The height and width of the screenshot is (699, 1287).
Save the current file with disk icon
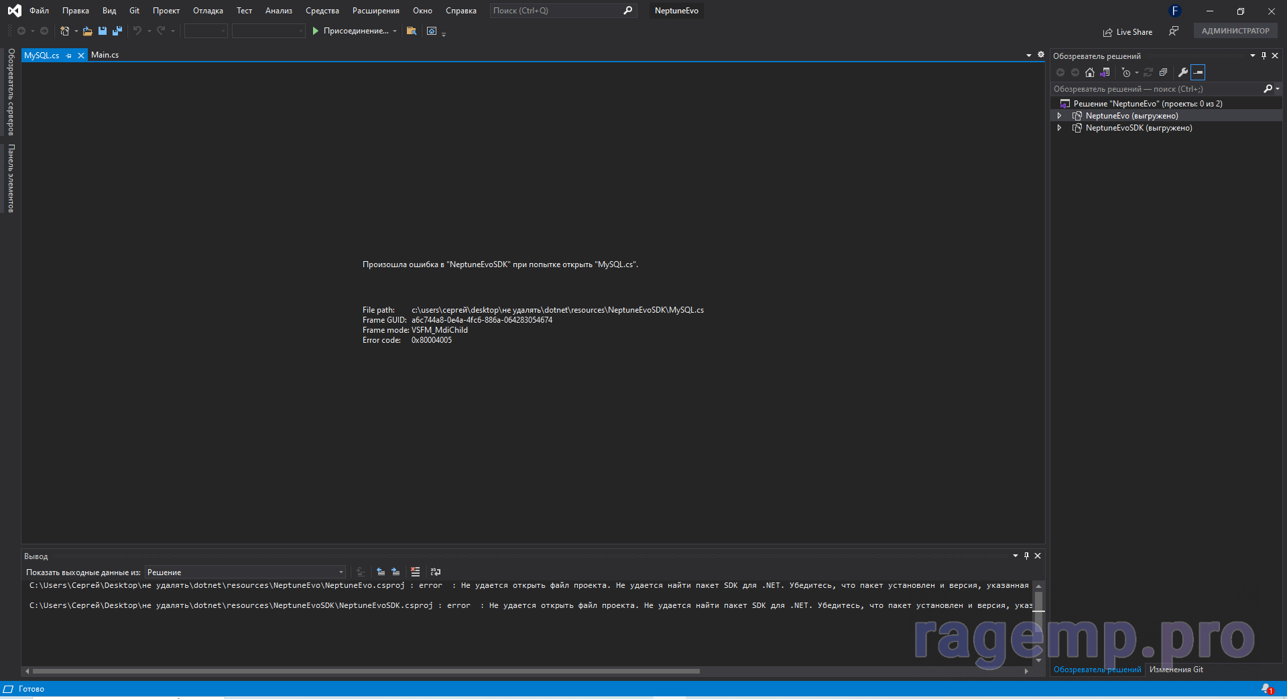[x=103, y=31]
